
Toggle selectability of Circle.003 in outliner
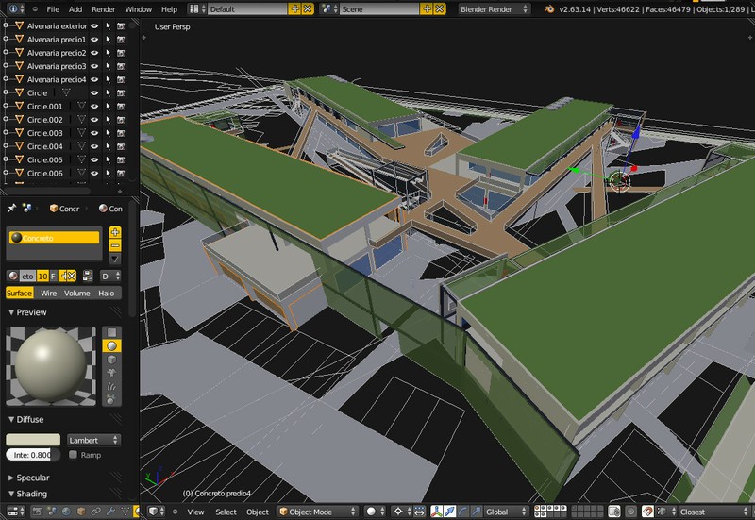click(108, 133)
